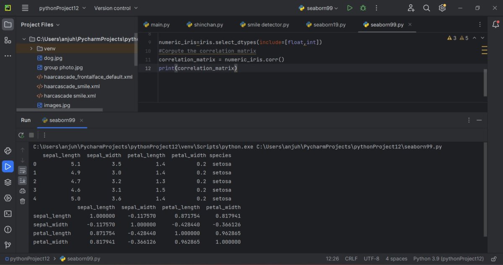Screen dimensions: 503x265
Task: Open the Git version control tool window
Action: coord(8,245)
